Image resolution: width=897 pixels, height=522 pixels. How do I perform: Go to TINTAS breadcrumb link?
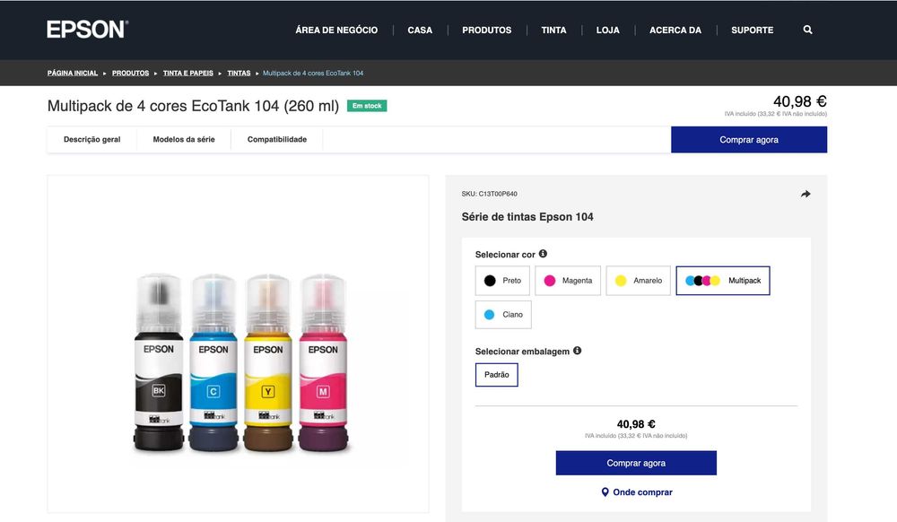click(x=239, y=74)
